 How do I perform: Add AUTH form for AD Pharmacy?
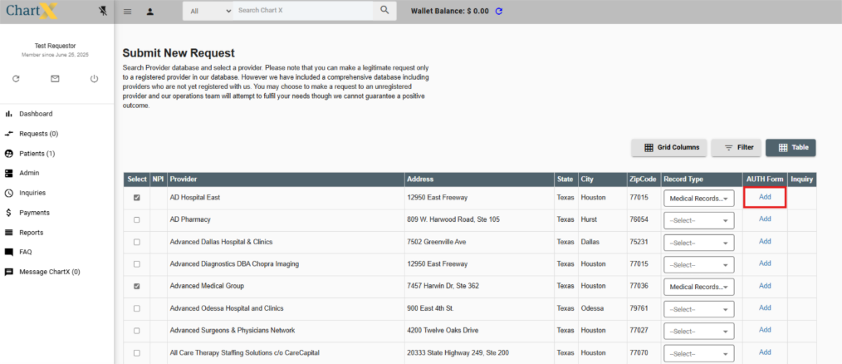pyautogui.click(x=765, y=219)
